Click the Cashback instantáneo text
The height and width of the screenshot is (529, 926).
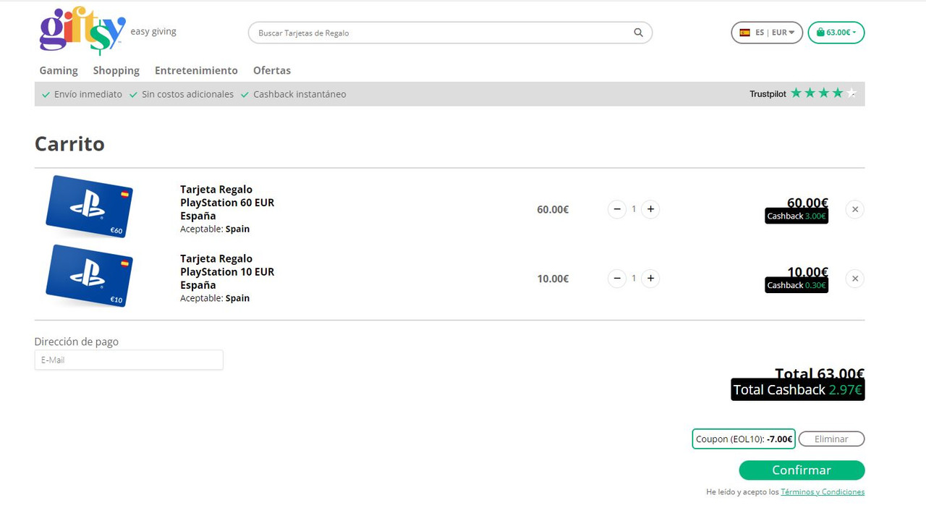point(300,94)
